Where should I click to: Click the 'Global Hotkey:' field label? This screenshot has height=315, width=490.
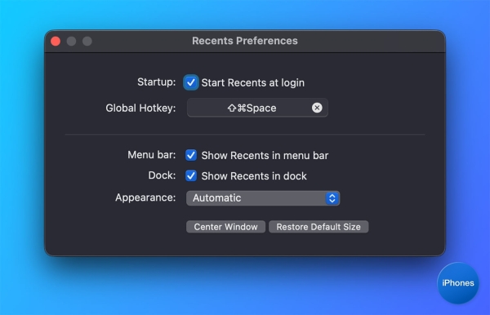coord(140,108)
